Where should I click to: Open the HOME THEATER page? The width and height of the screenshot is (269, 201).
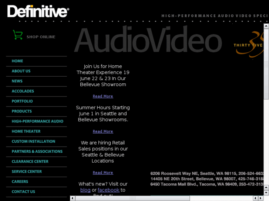pyautogui.click(x=26, y=131)
